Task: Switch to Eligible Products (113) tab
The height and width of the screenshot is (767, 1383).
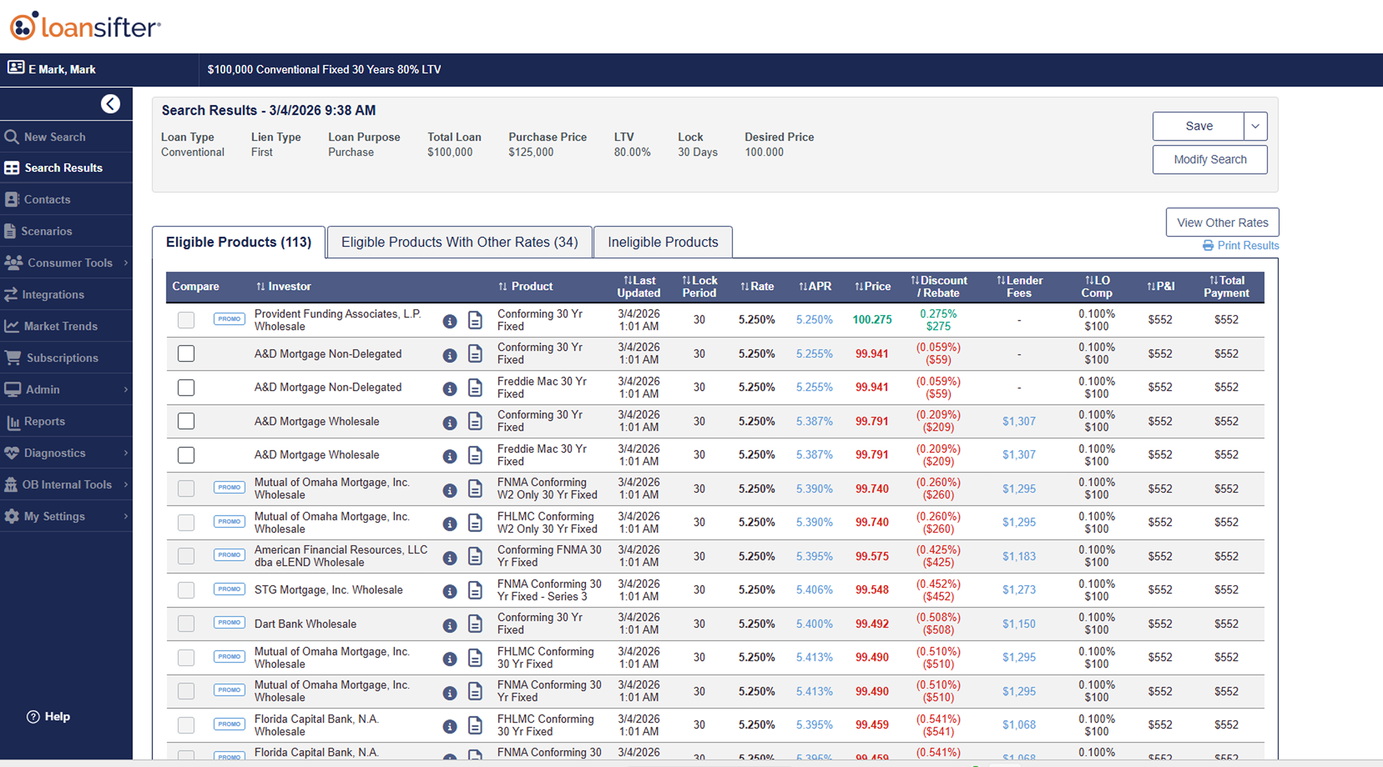Action: [238, 242]
